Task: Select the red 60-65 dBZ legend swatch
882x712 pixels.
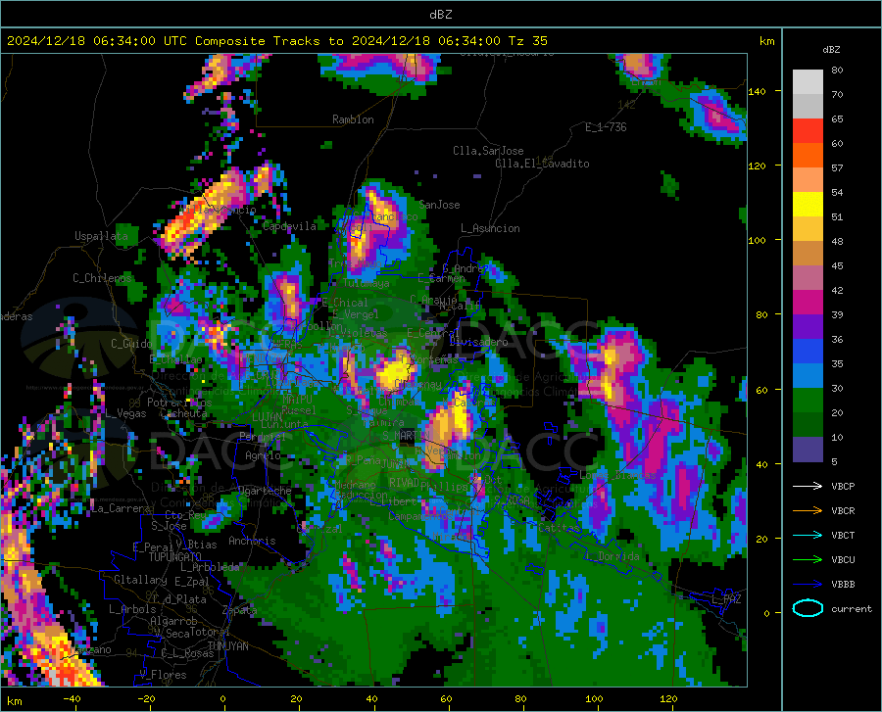Action: click(808, 131)
